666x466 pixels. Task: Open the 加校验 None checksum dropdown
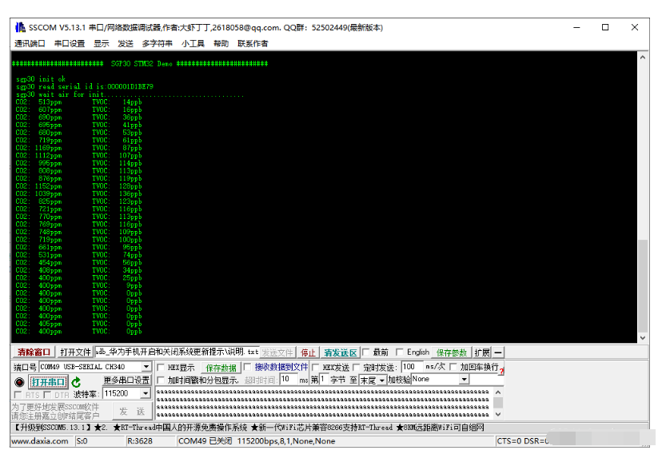465,379
